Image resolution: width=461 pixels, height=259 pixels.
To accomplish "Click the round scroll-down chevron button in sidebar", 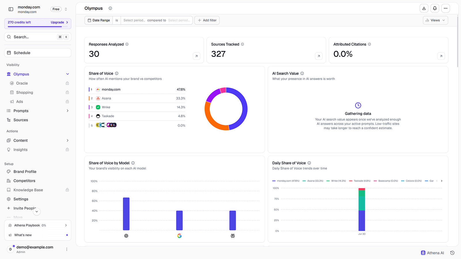I will pos(37,212).
